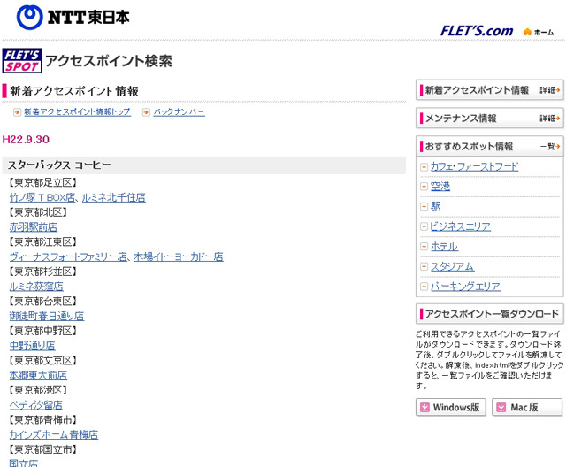Click the アクセスポイント一覧ダウンロード heading
This screenshot has height=467, width=566.
(489, 314)
